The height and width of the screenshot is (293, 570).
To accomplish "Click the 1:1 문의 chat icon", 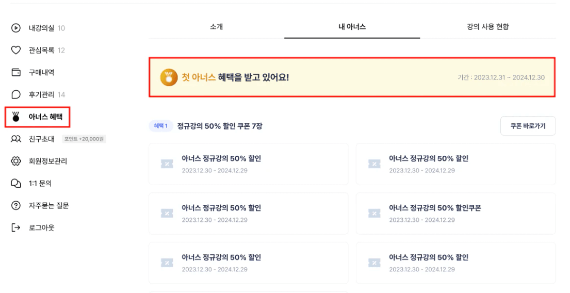I will [x=16, y=183].
